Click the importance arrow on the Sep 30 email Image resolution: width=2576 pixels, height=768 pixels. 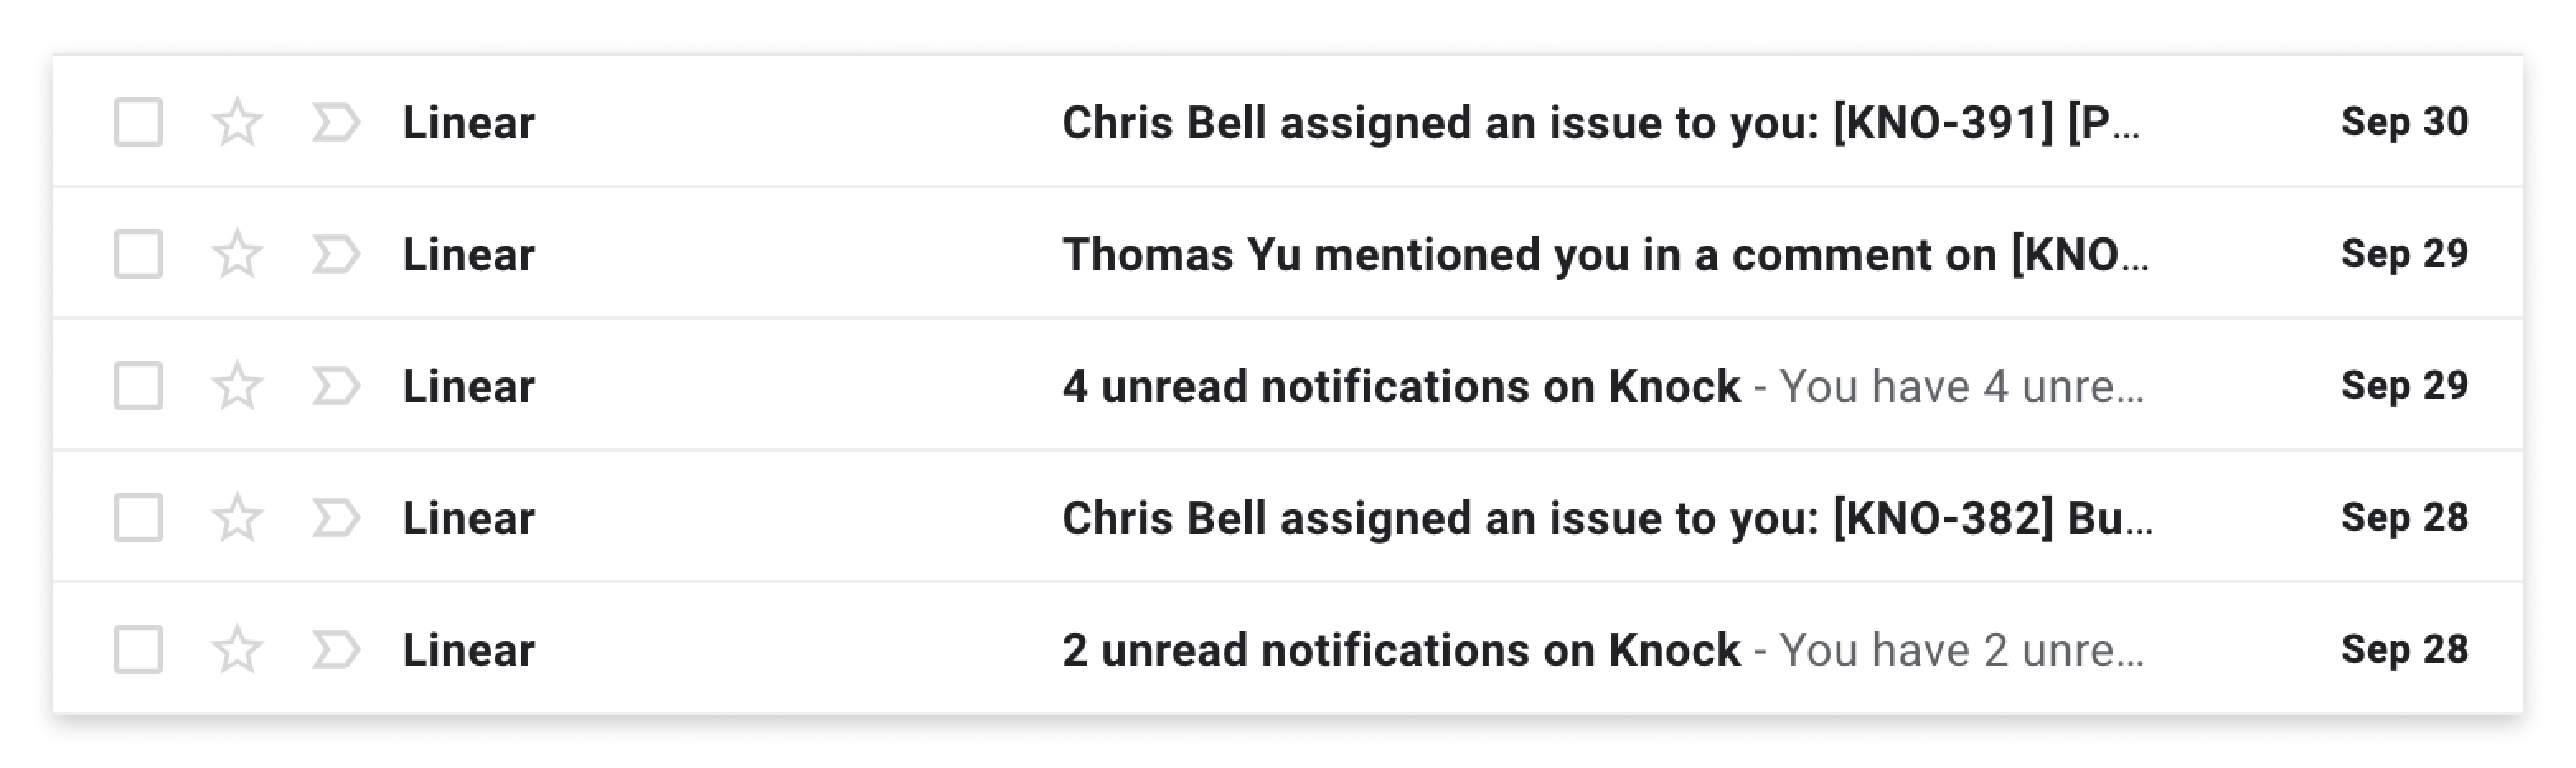coord(334,122)
